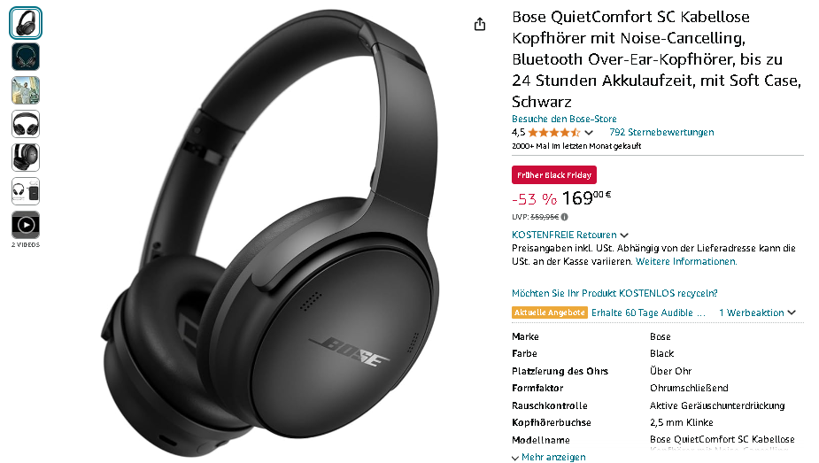Select the headphones with case thumbnail
The height and width of the screenshot is (463, 819).
(26, 191)
